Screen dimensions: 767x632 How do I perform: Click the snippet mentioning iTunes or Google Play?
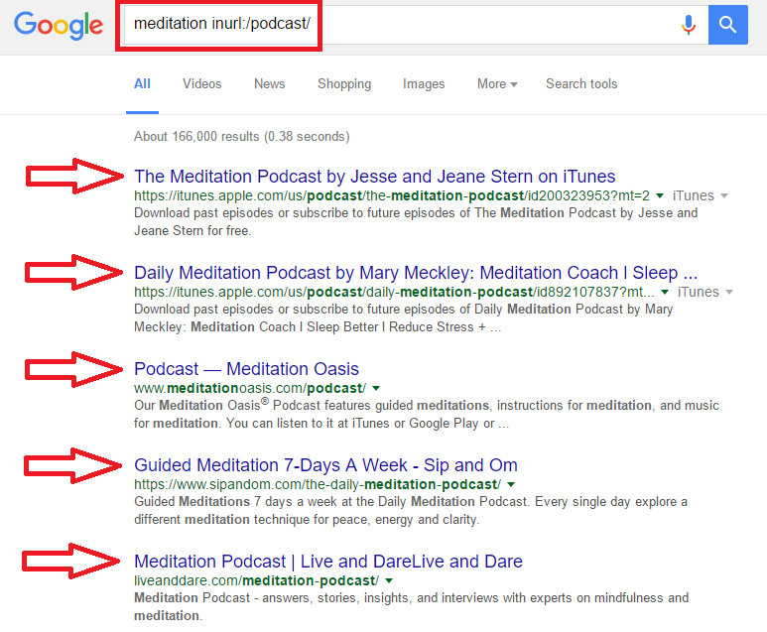pyautogui.click(x=427, y=414)
